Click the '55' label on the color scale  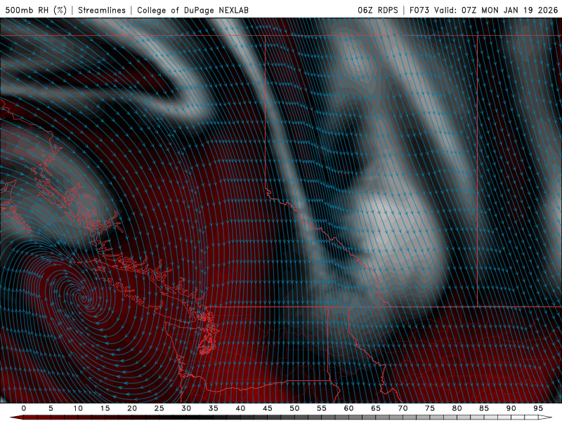pos(322,408)
